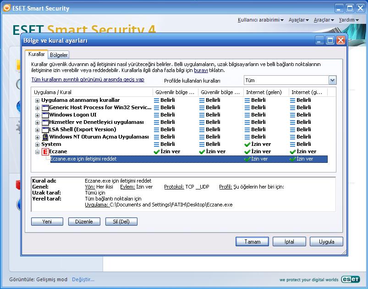Expand Hizmetler ve Denetleyici uygulaması node
Screen dimensions: 368x289
click(37, 122)
